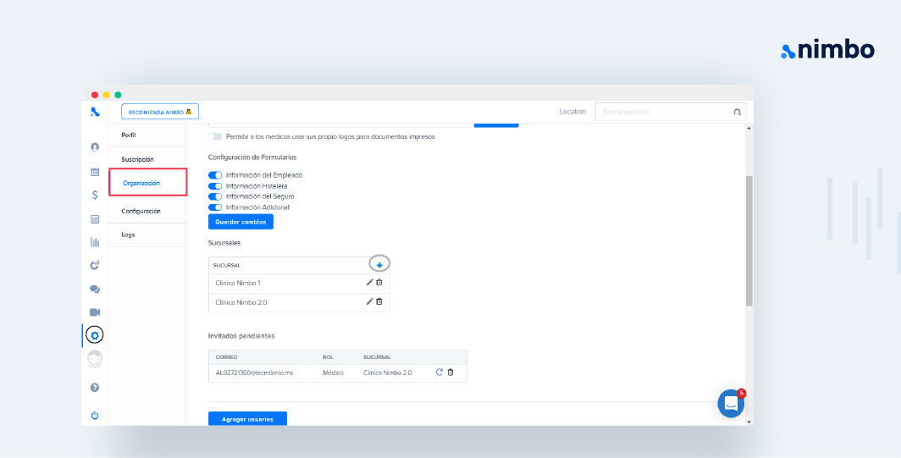Click the ROL column header
Screen dimensions: 901x458
pyautogui.click(x=328, y=357)
